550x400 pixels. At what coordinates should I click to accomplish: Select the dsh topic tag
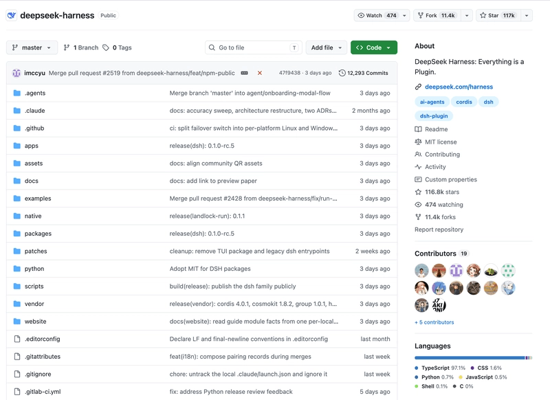tap(488, 102)
